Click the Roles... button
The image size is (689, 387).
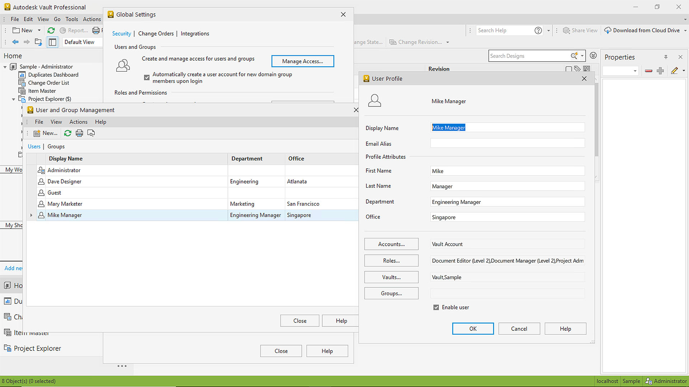point(391,261)
